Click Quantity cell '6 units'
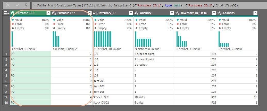The width and height of the screenshot is (267, 111). coord(154,103)
